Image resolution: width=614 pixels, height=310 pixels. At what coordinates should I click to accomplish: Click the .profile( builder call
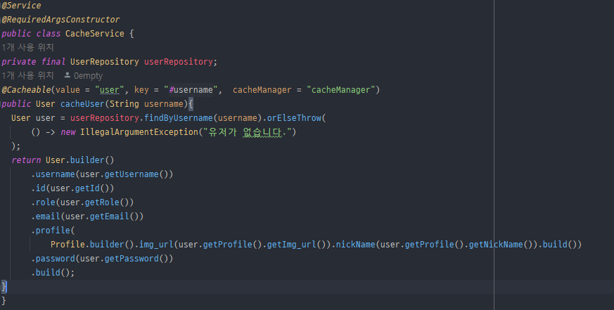tap(53, 231)
